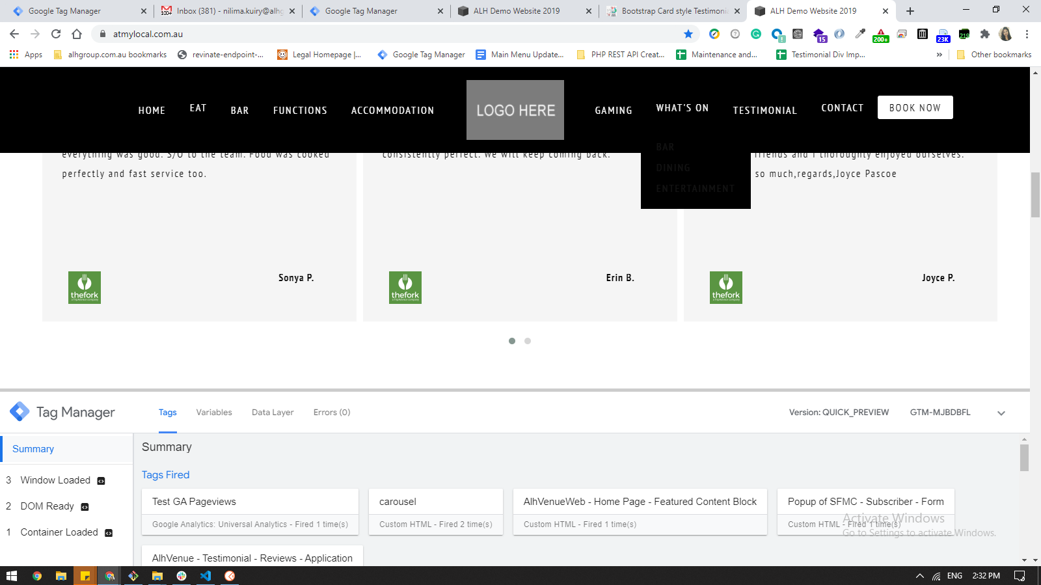This screenshot has height=585, width=1041.
Task: Select the first carousel dot indicator
Action: (512, 341)
